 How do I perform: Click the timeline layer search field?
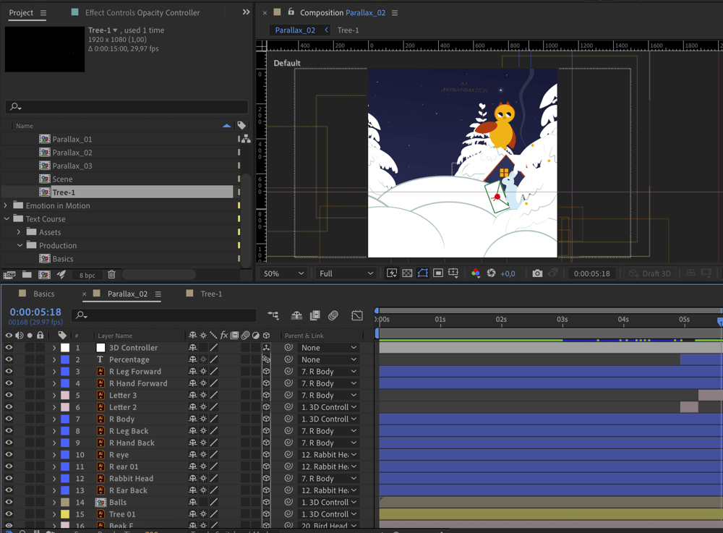tap(163, 315)
